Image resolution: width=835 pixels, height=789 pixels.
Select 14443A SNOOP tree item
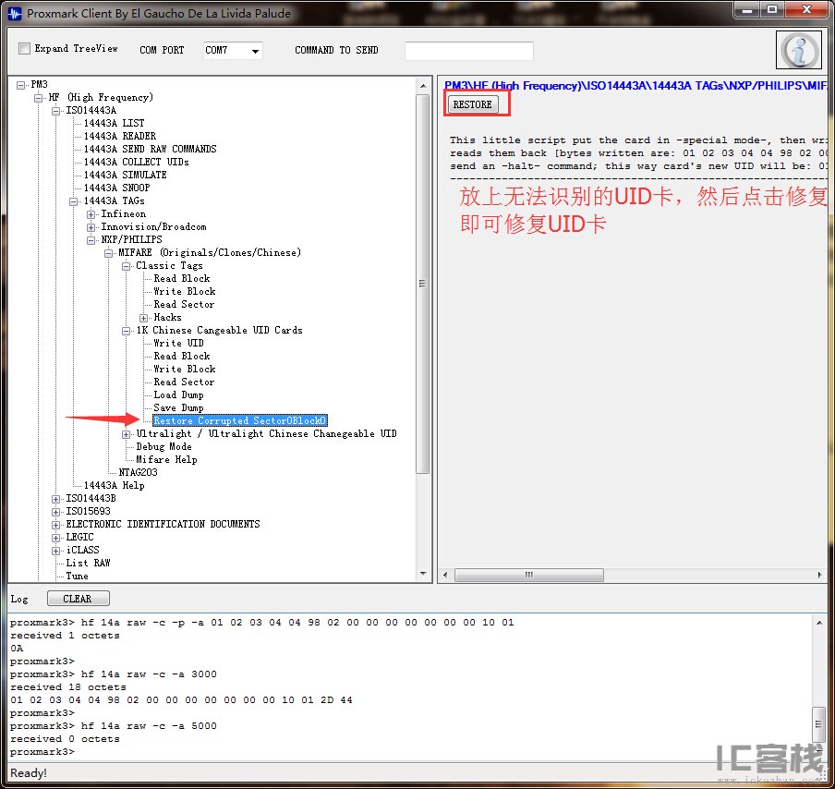click(x=116, y=188)
